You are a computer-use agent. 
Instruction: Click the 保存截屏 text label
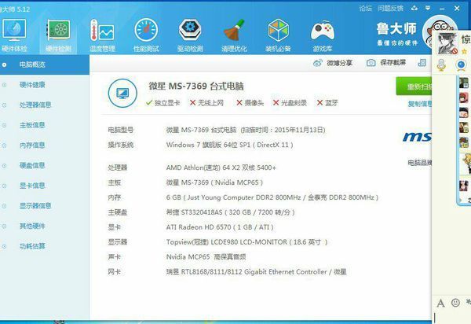tap(393, 63)
